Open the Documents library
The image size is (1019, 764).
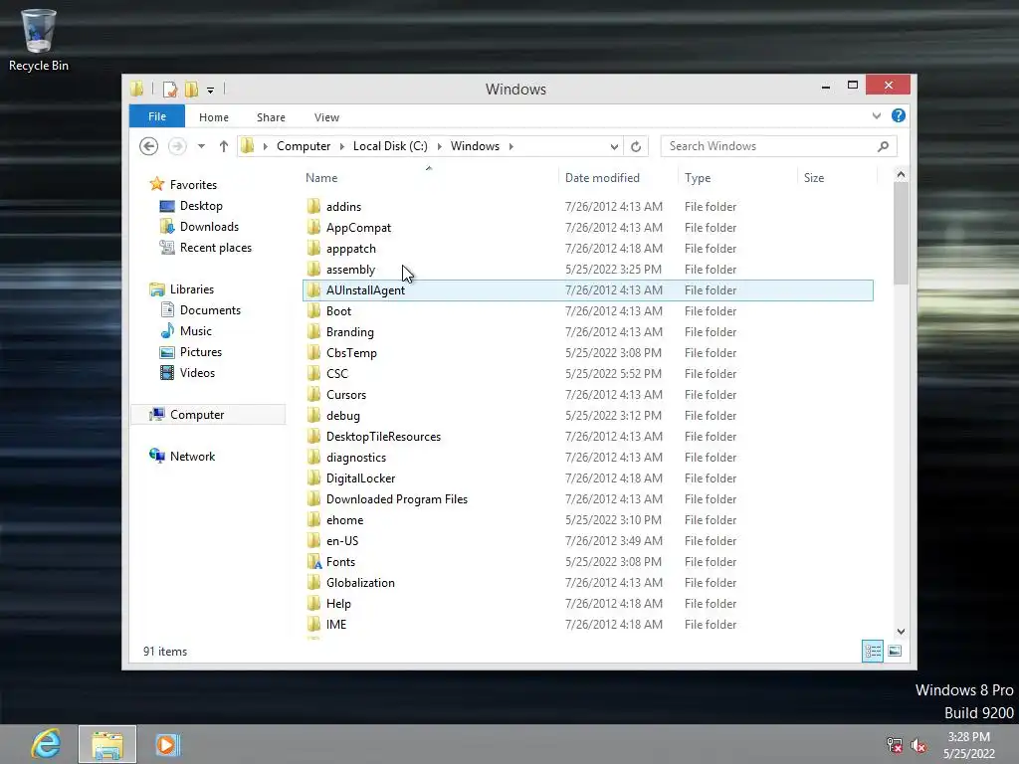click(210, 310)
